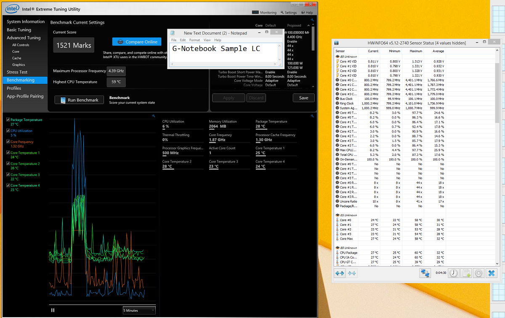
Task: Open Cache sub-item under Advanced Tuning
Action: (16, 58)
